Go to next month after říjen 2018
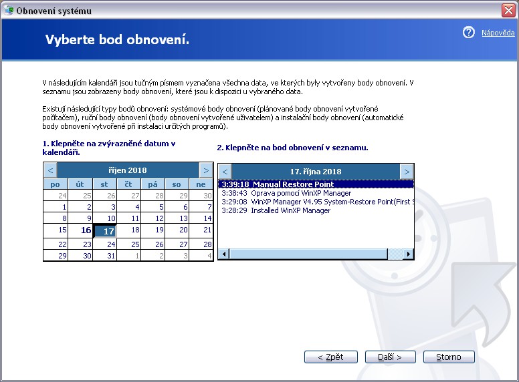 206,170
